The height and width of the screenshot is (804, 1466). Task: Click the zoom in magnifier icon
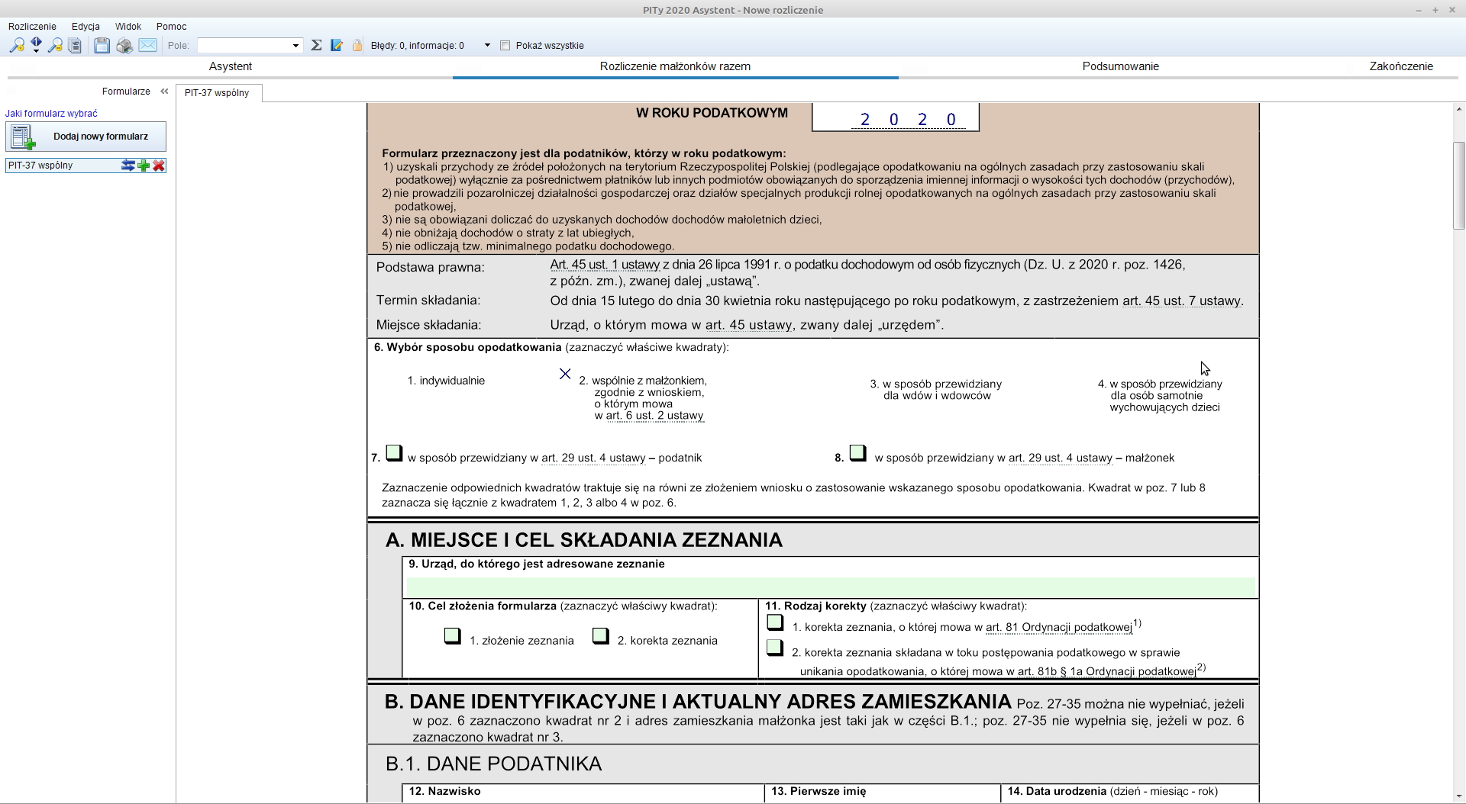(x=16, y=46)
